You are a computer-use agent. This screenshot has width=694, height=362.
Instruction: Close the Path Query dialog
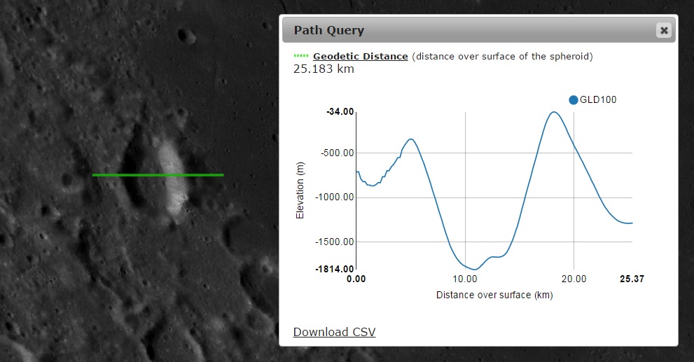(663, 30)
